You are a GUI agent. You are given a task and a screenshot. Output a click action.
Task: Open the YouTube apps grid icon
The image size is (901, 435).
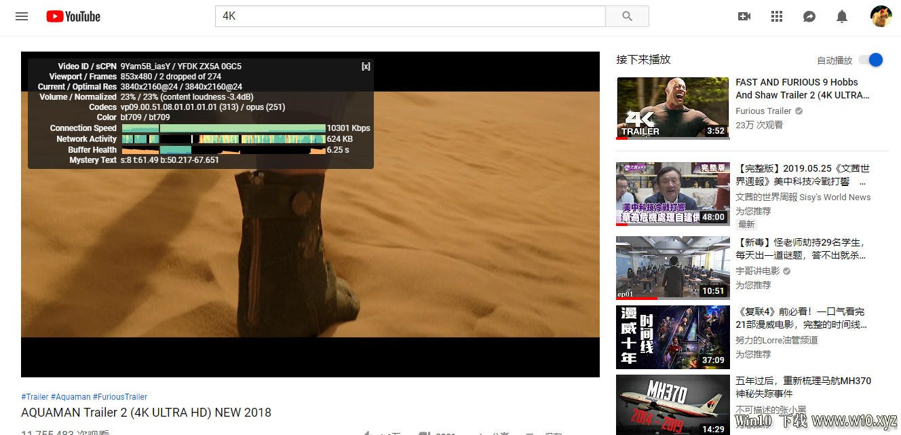[777, 16]
